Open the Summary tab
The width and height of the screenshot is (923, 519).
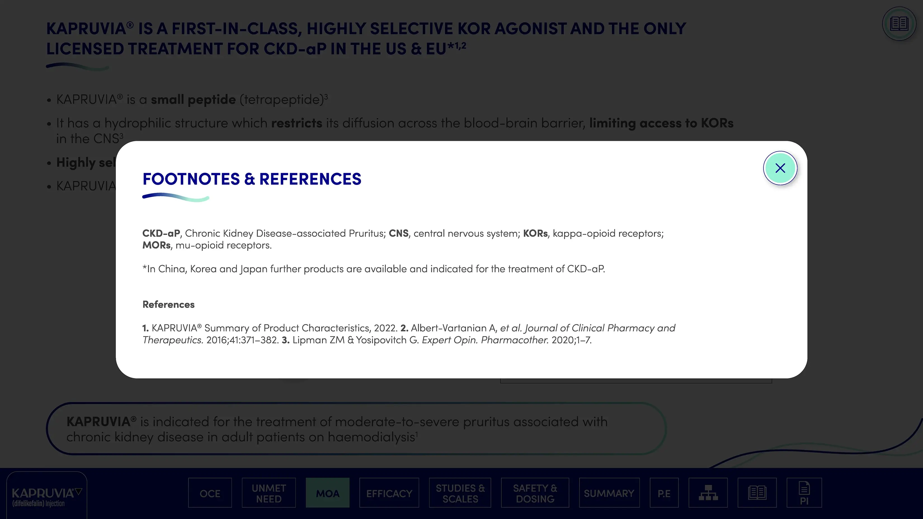click(609, 493)
